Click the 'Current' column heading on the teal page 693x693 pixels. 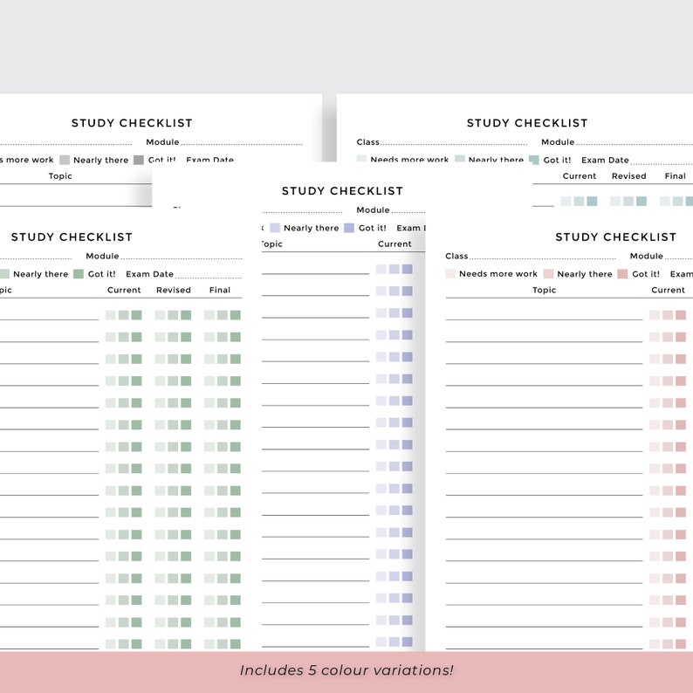(x=580, y=176)
